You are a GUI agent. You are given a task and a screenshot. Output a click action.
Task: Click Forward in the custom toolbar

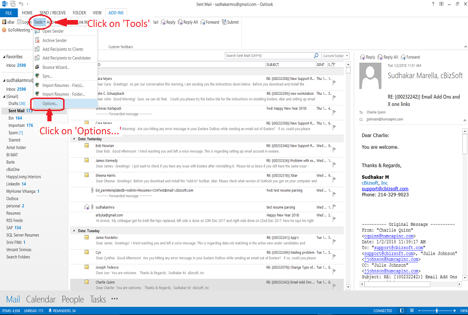[x=210, y=22]
